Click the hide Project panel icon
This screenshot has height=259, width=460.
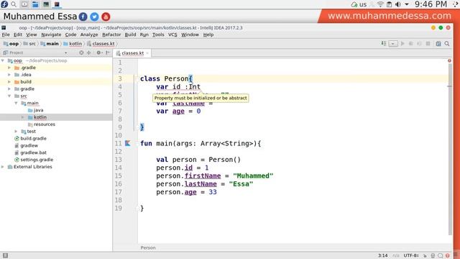pos(108,53)
